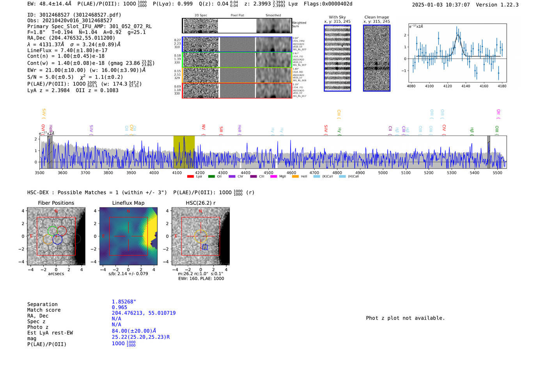Select the LineFlux = 7.40(±1.80)e-17 line

point(67,51)
